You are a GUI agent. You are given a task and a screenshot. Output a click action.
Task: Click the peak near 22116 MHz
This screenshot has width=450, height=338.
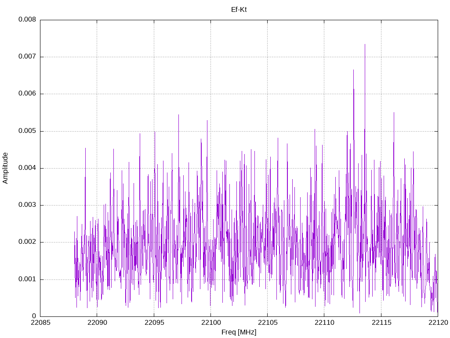[x=394, y=113]
